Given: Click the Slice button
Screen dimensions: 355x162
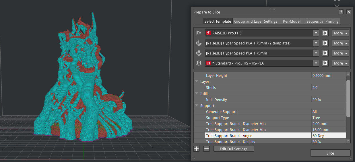Looking at the screenshot, I should coord(330,153).
